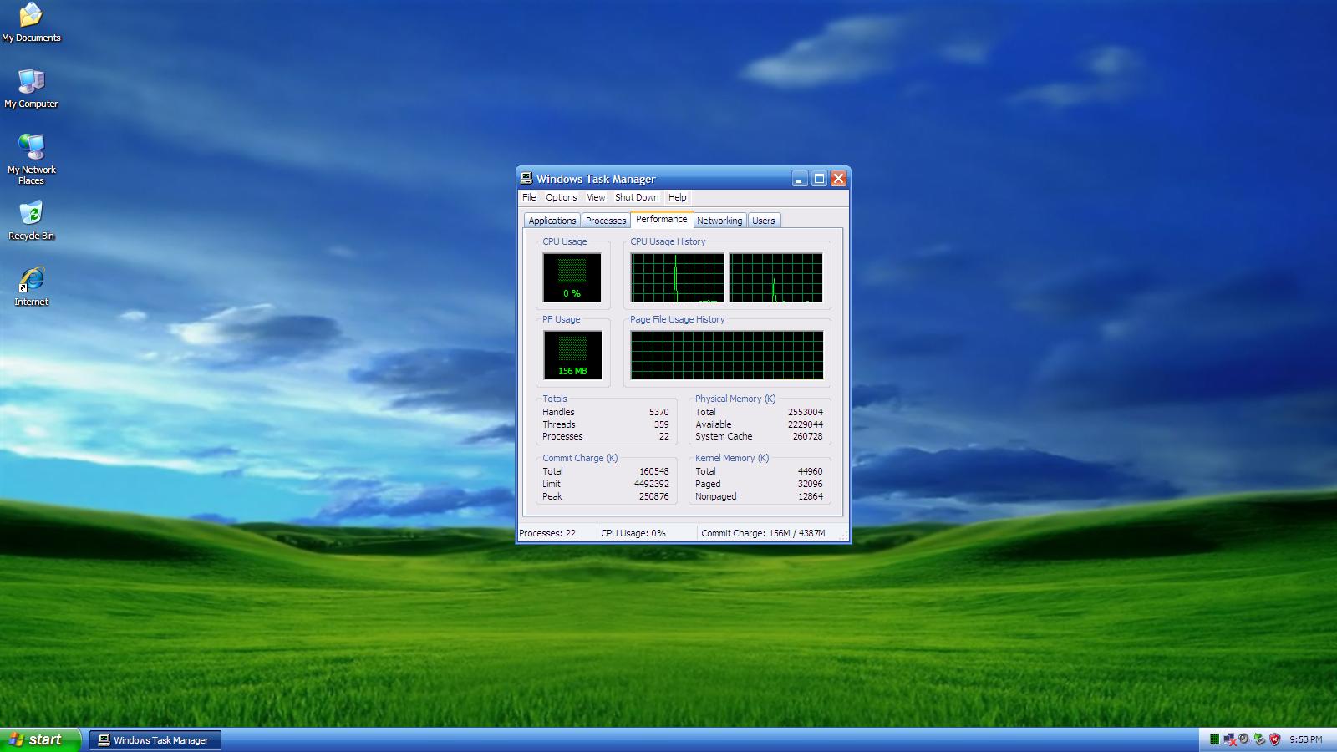
Task: Click status bar Processes: 22
Action: tap(547, 533)
